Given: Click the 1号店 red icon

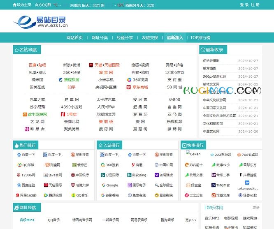Looking at the screenshot, I should [63, 114].
